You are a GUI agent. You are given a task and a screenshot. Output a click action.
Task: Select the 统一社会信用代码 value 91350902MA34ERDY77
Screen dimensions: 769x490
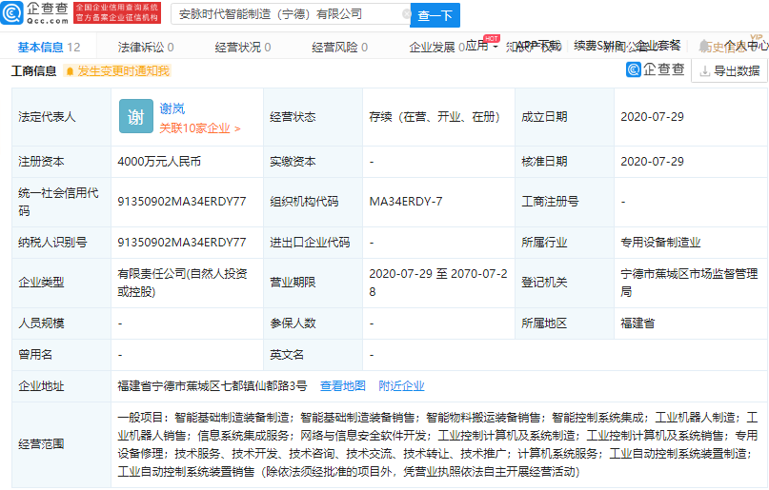(182, 201)
